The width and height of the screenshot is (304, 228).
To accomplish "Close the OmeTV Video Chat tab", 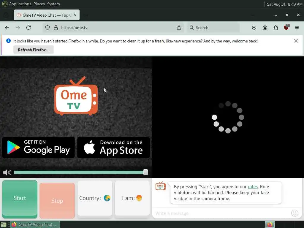I will pos(75,15).
